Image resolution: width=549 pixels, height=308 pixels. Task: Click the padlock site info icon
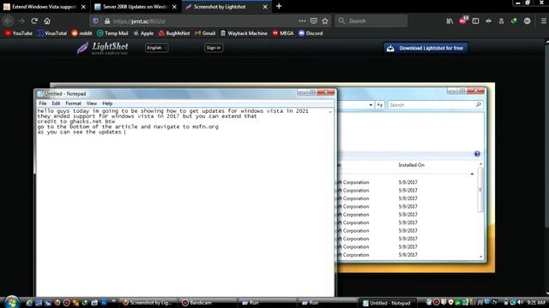(x=107, y=21)
